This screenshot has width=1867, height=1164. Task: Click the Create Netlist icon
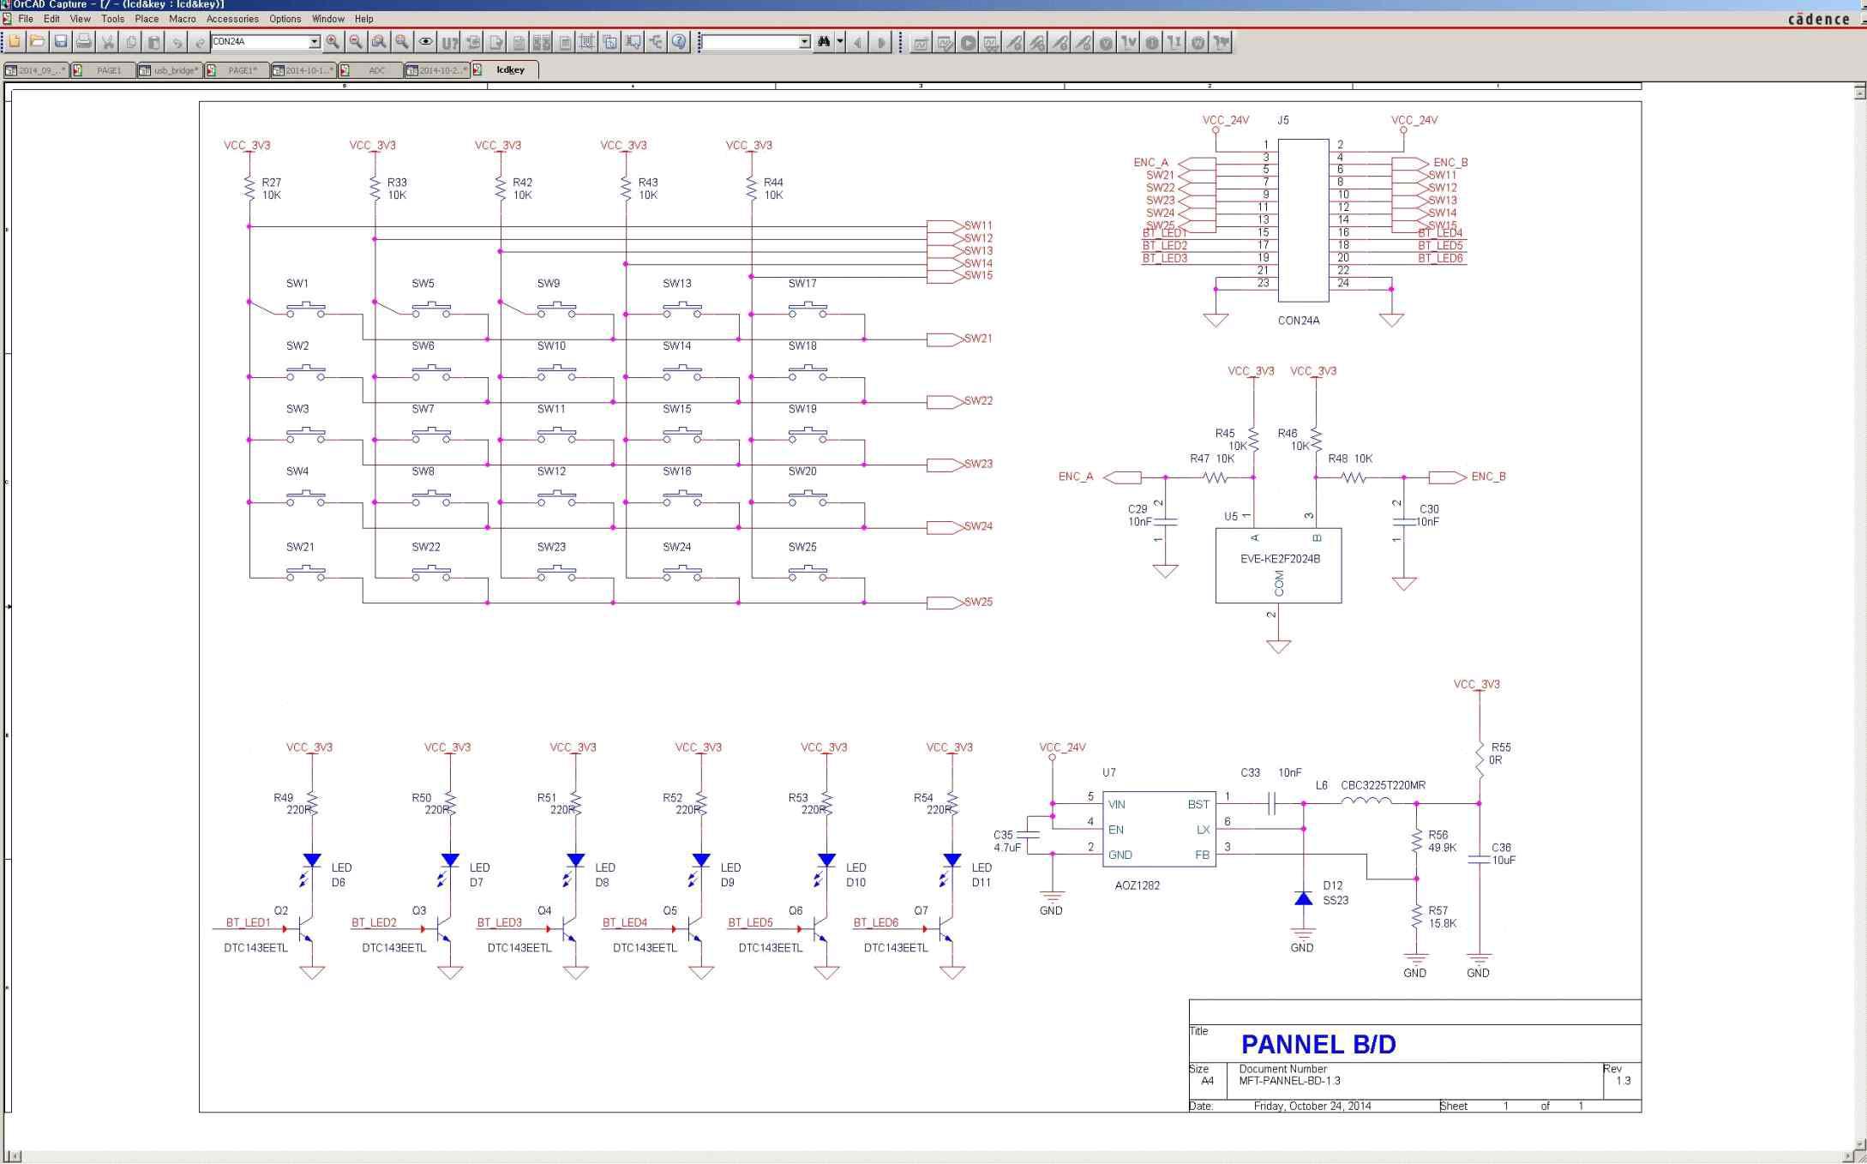(x=519, y=41)
